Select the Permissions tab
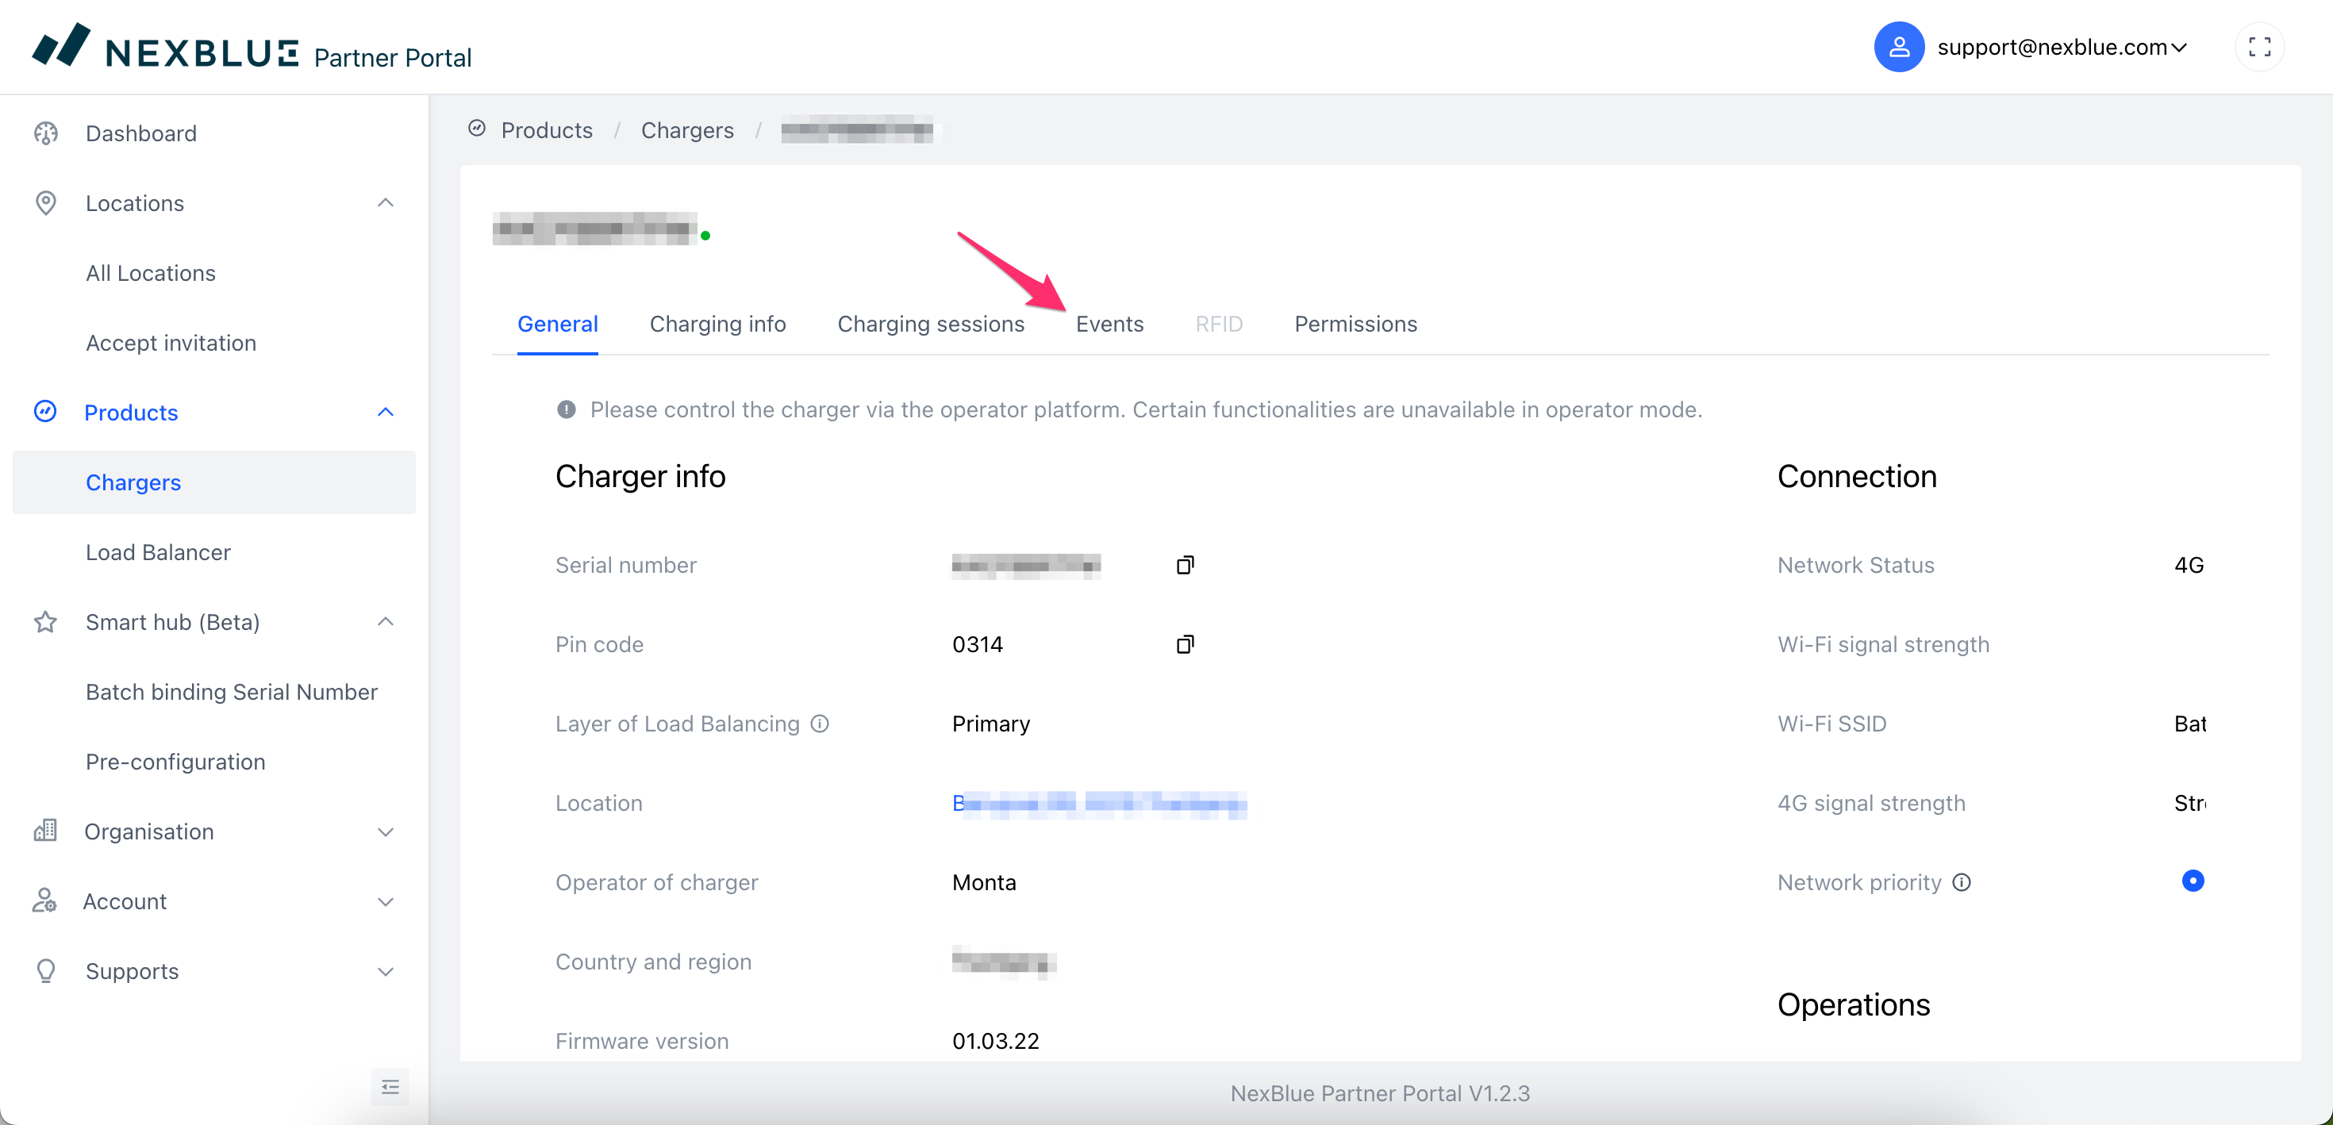 pyautogui.click(x=1355, y=324)
